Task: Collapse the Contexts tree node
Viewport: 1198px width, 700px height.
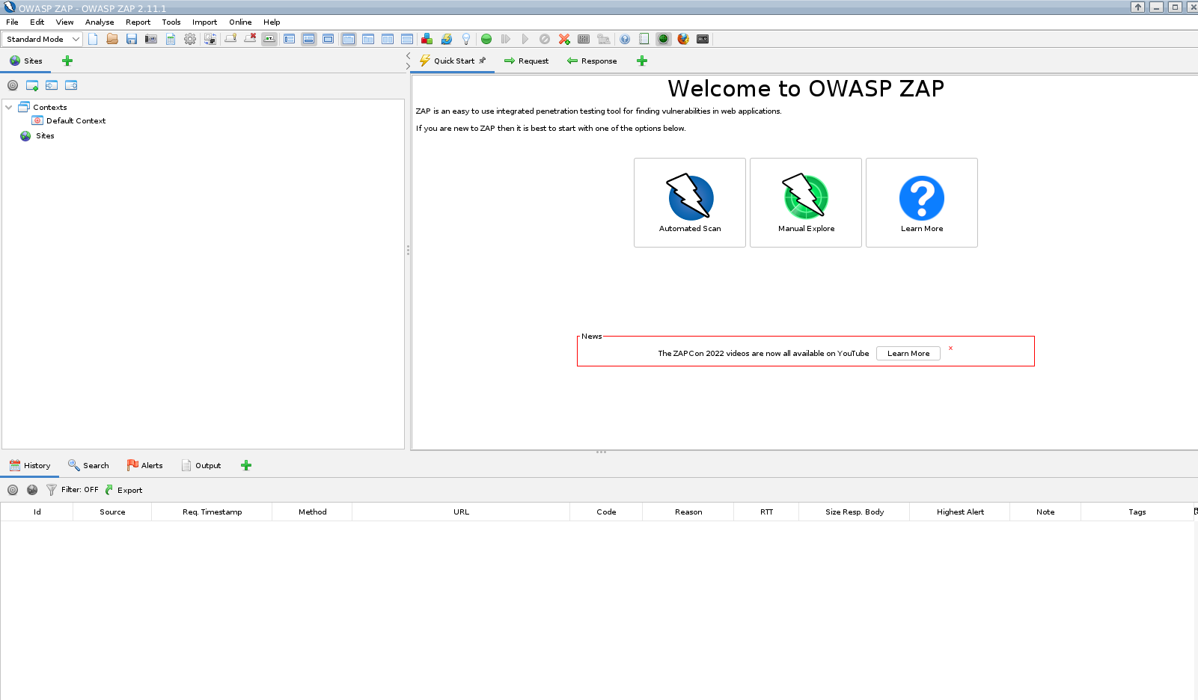Action: pos(9,107)
